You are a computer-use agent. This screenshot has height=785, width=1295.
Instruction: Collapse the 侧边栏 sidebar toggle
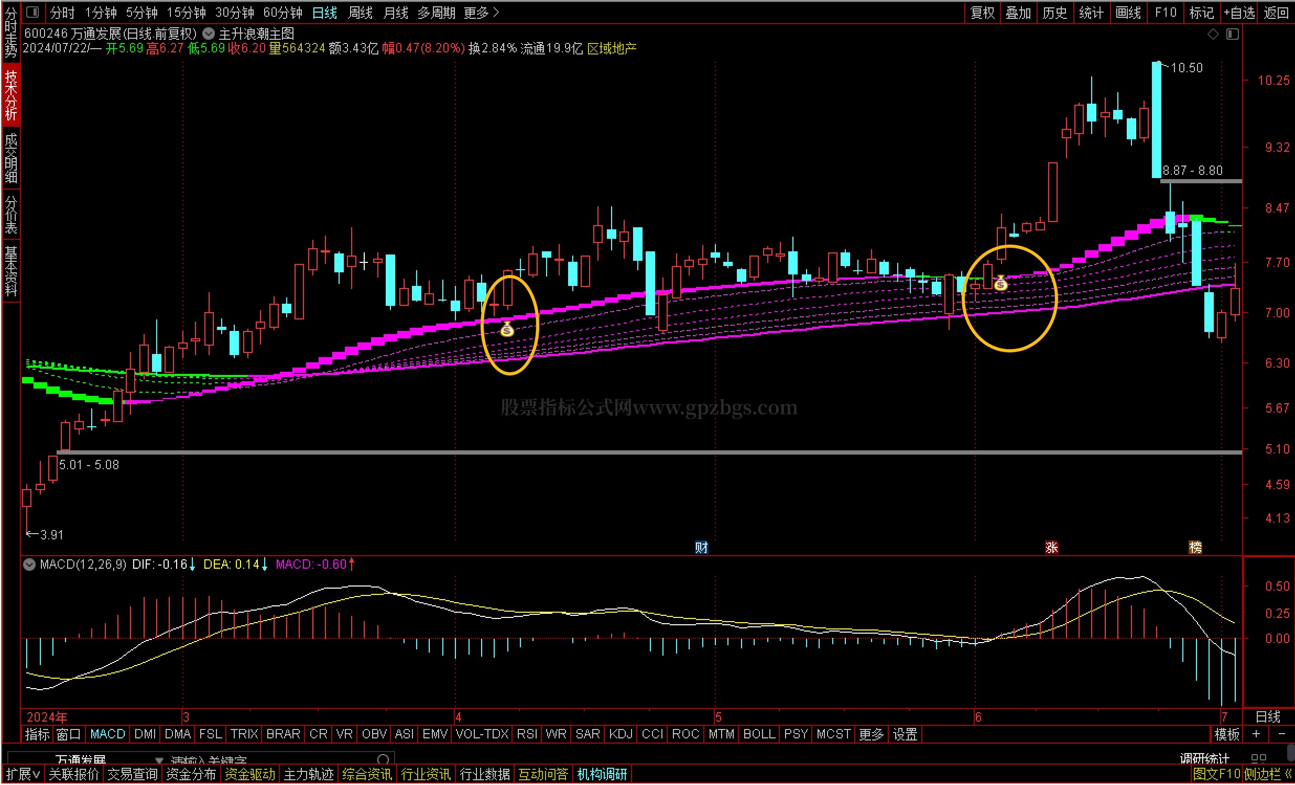coord(1267,775)
